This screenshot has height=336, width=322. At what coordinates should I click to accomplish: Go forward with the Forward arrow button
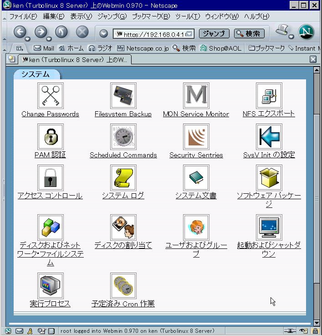41,32
